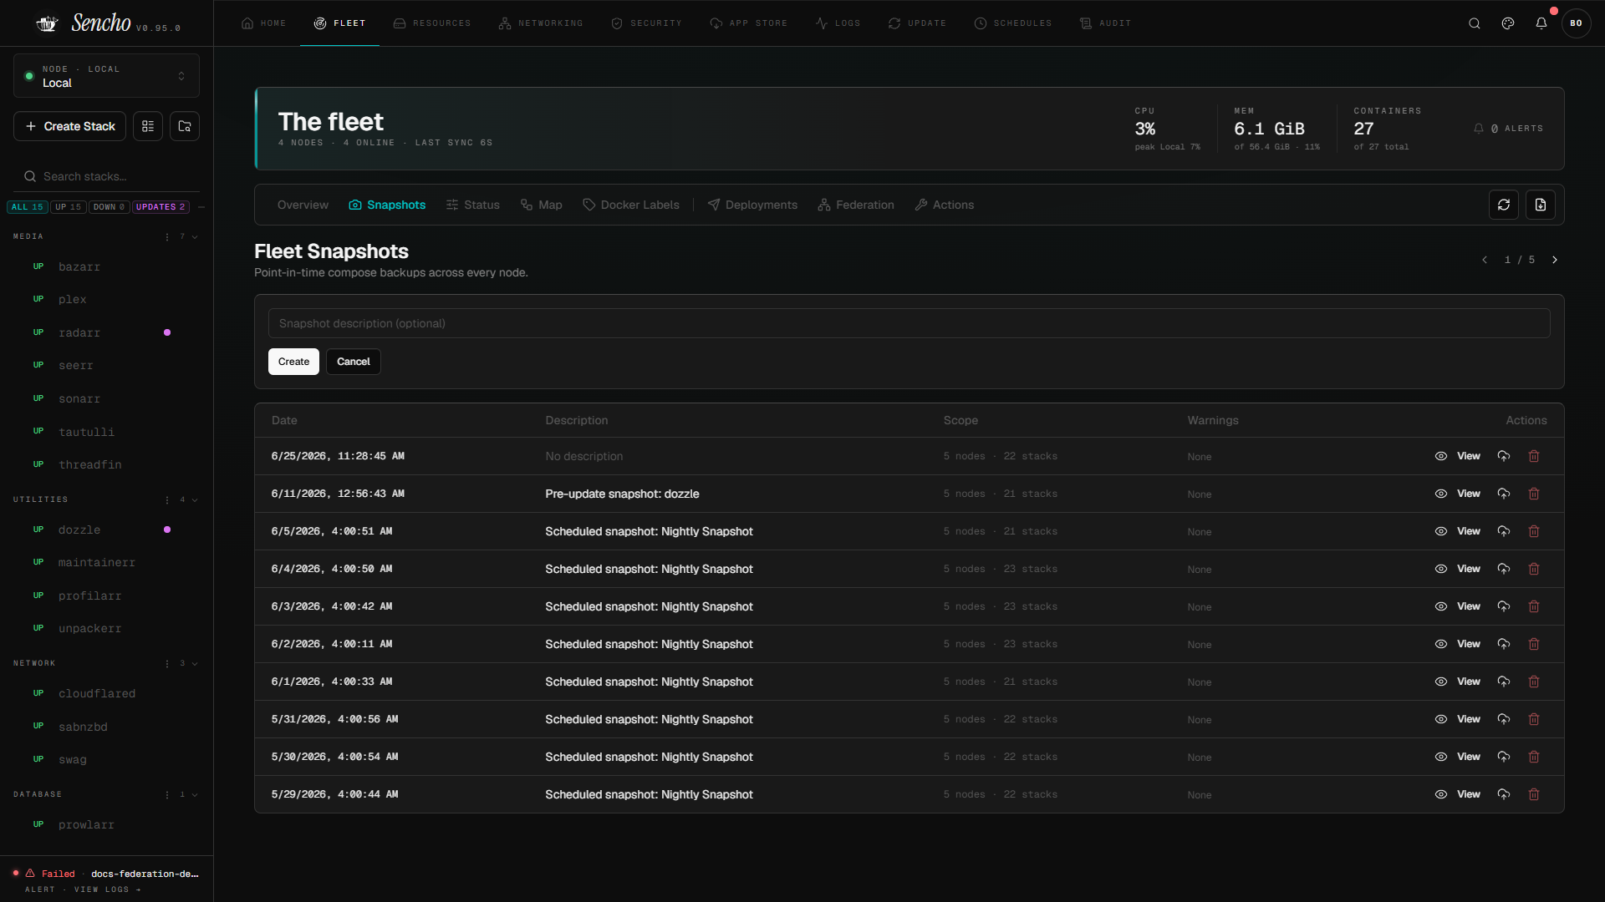
Task: Open the notifications bell
Action: point(1541,23)
